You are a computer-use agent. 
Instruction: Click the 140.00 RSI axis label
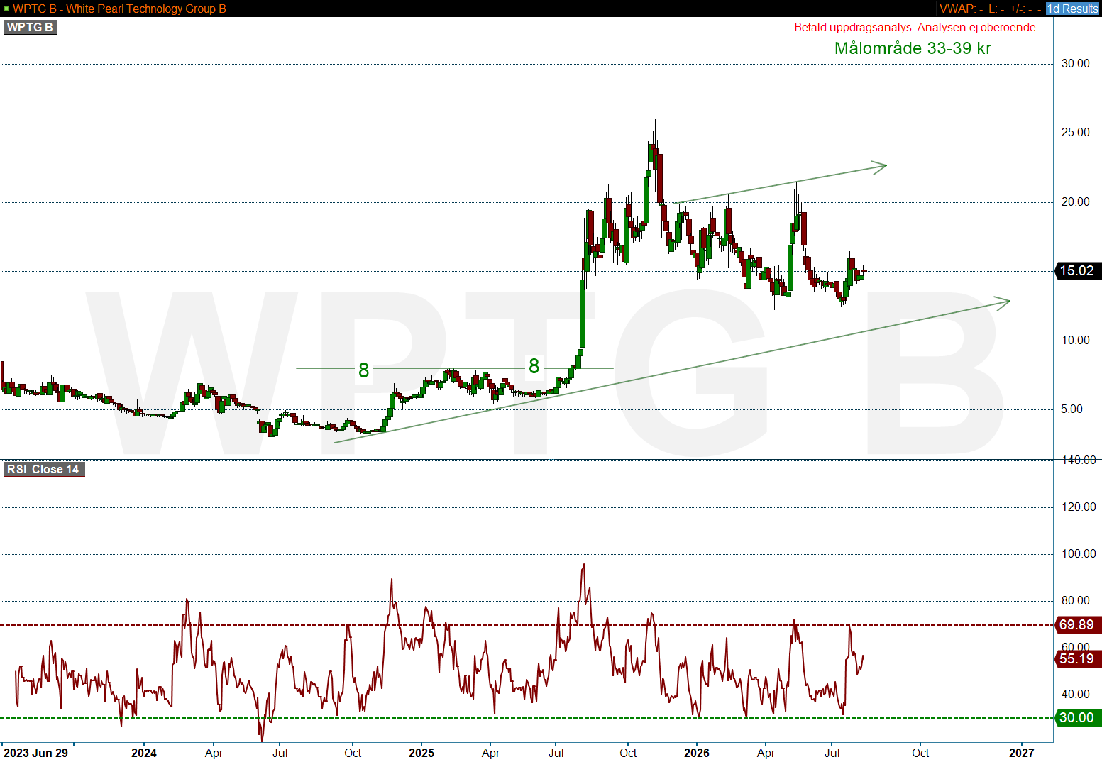pyautogui.click(x=1079, y=460)
